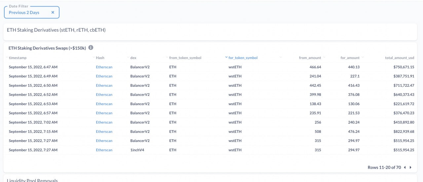This screenshot has height=182, width=423.
Task: Open Etherscan link for 6:57 AM swap
Action: click(104, 113)
